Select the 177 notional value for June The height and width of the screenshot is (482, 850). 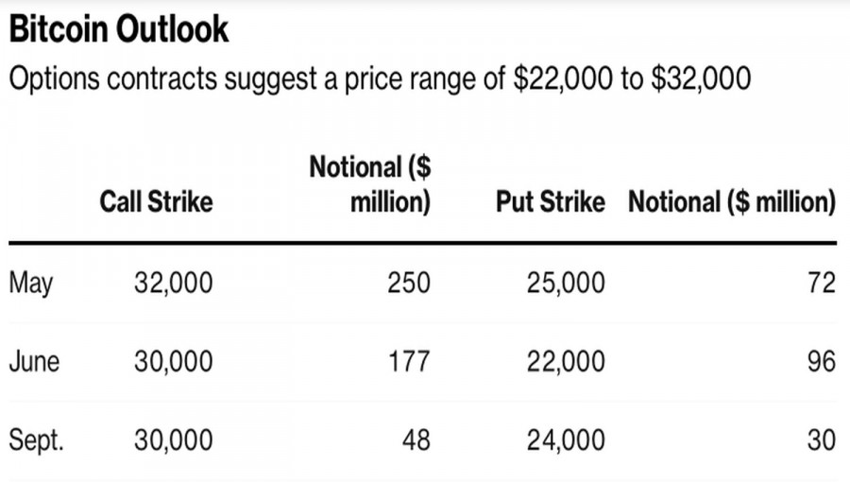click(408, 361)
